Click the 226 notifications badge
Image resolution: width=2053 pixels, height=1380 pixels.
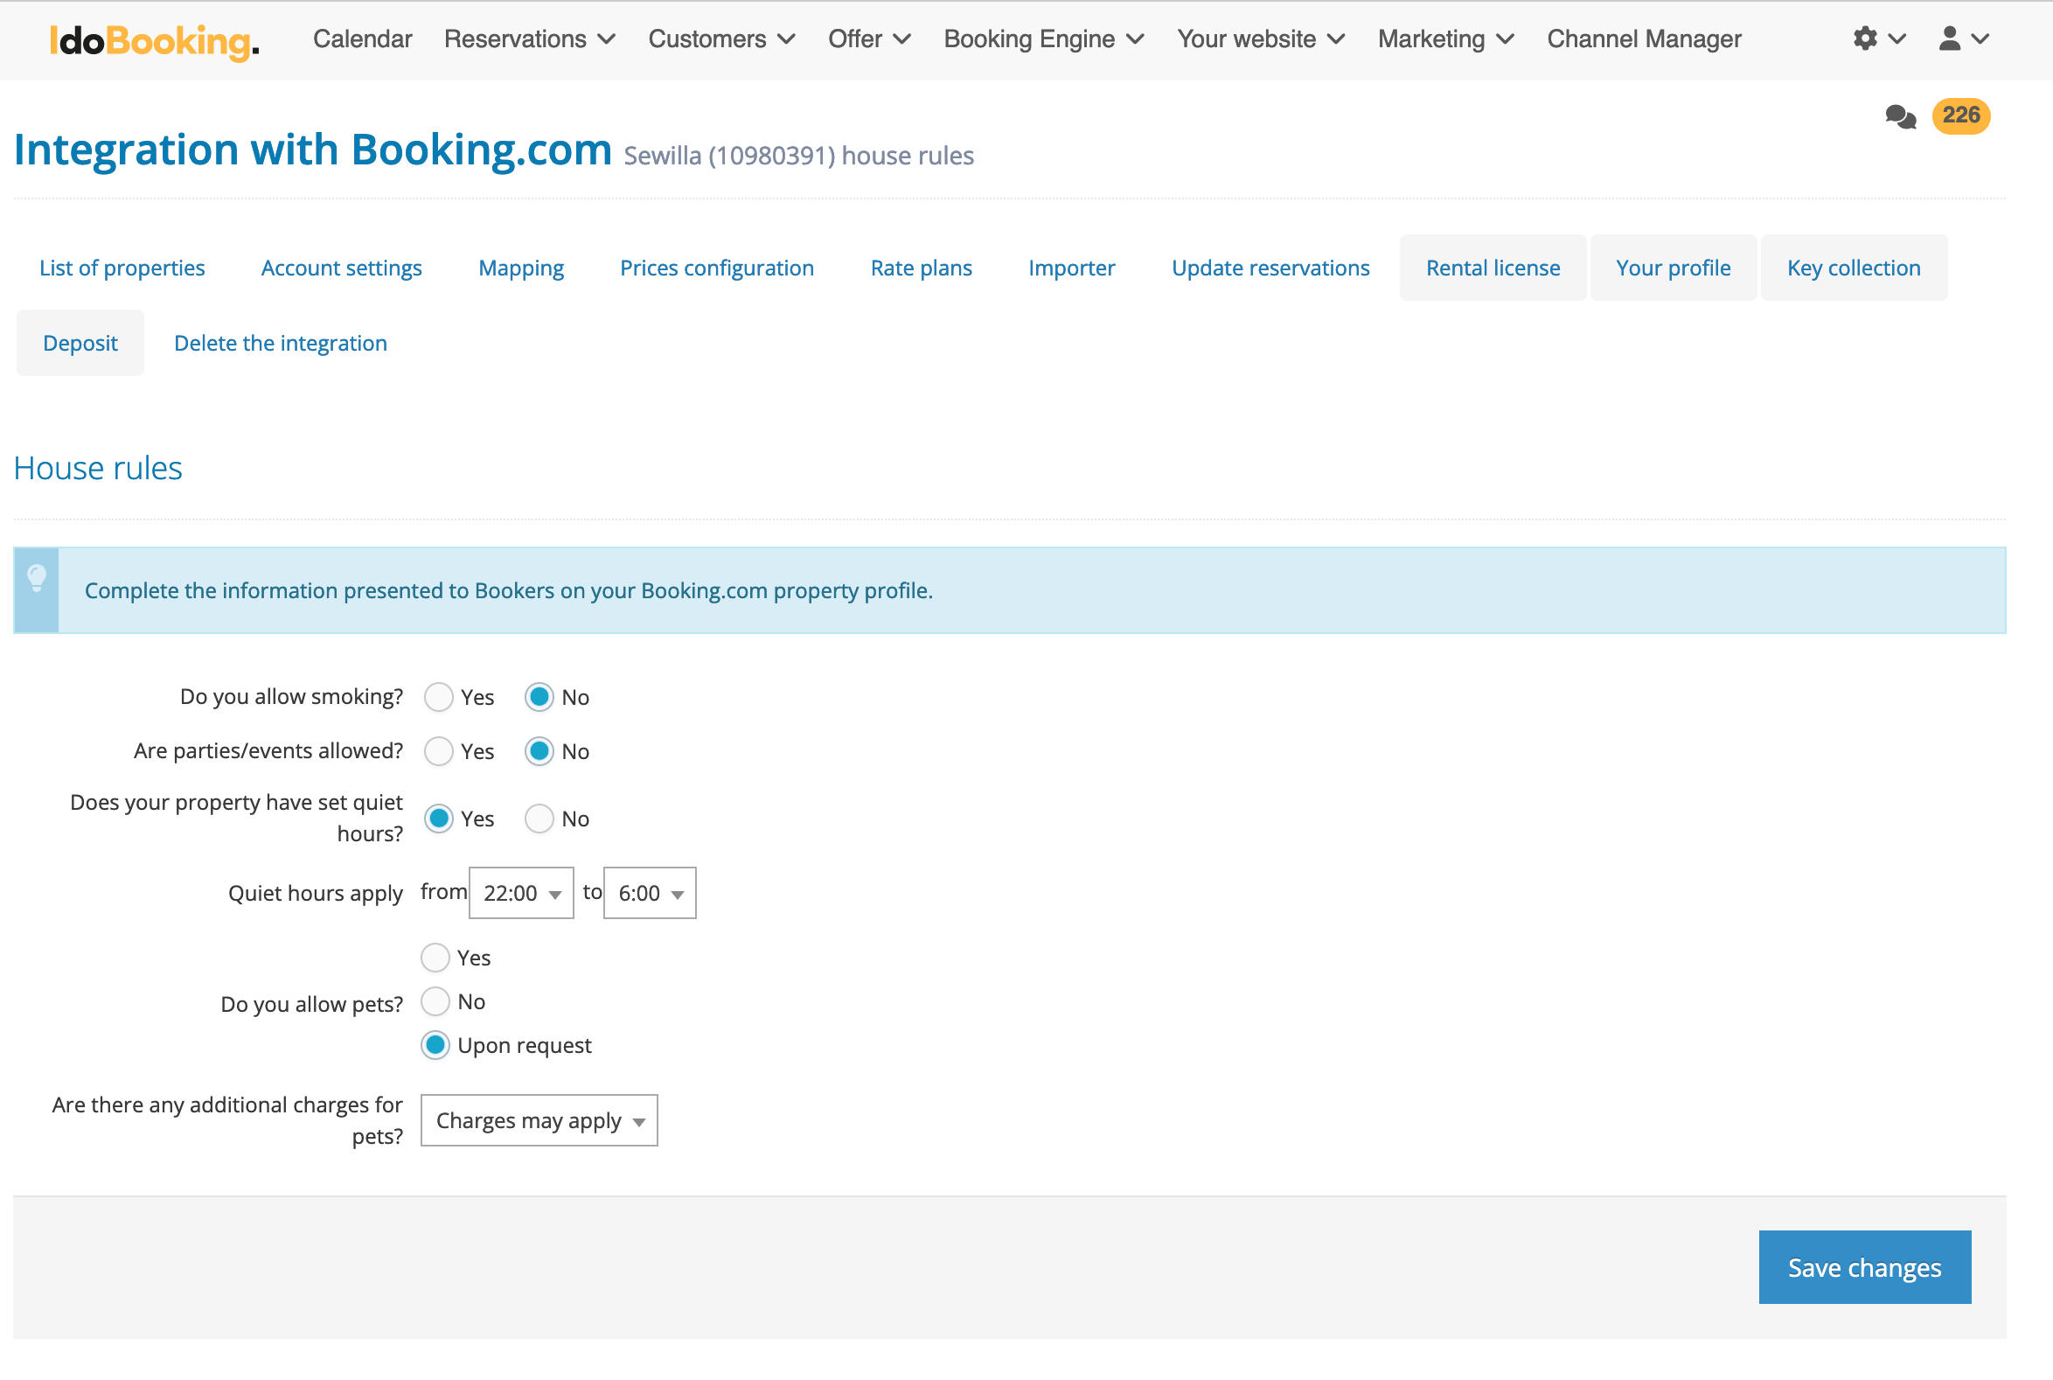pos(1960,116)
